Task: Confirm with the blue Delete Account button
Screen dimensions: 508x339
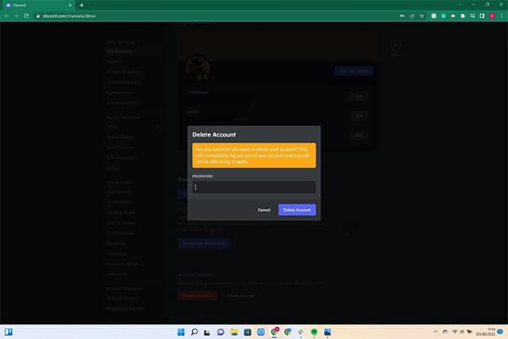Action: [x=297, y=210]
